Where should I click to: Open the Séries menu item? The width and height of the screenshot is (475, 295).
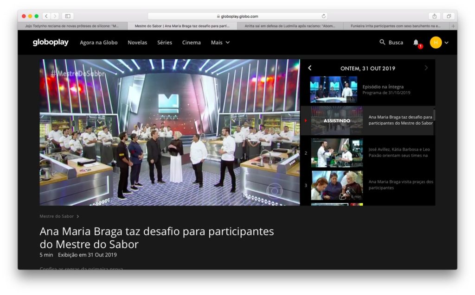coord(164,43)
